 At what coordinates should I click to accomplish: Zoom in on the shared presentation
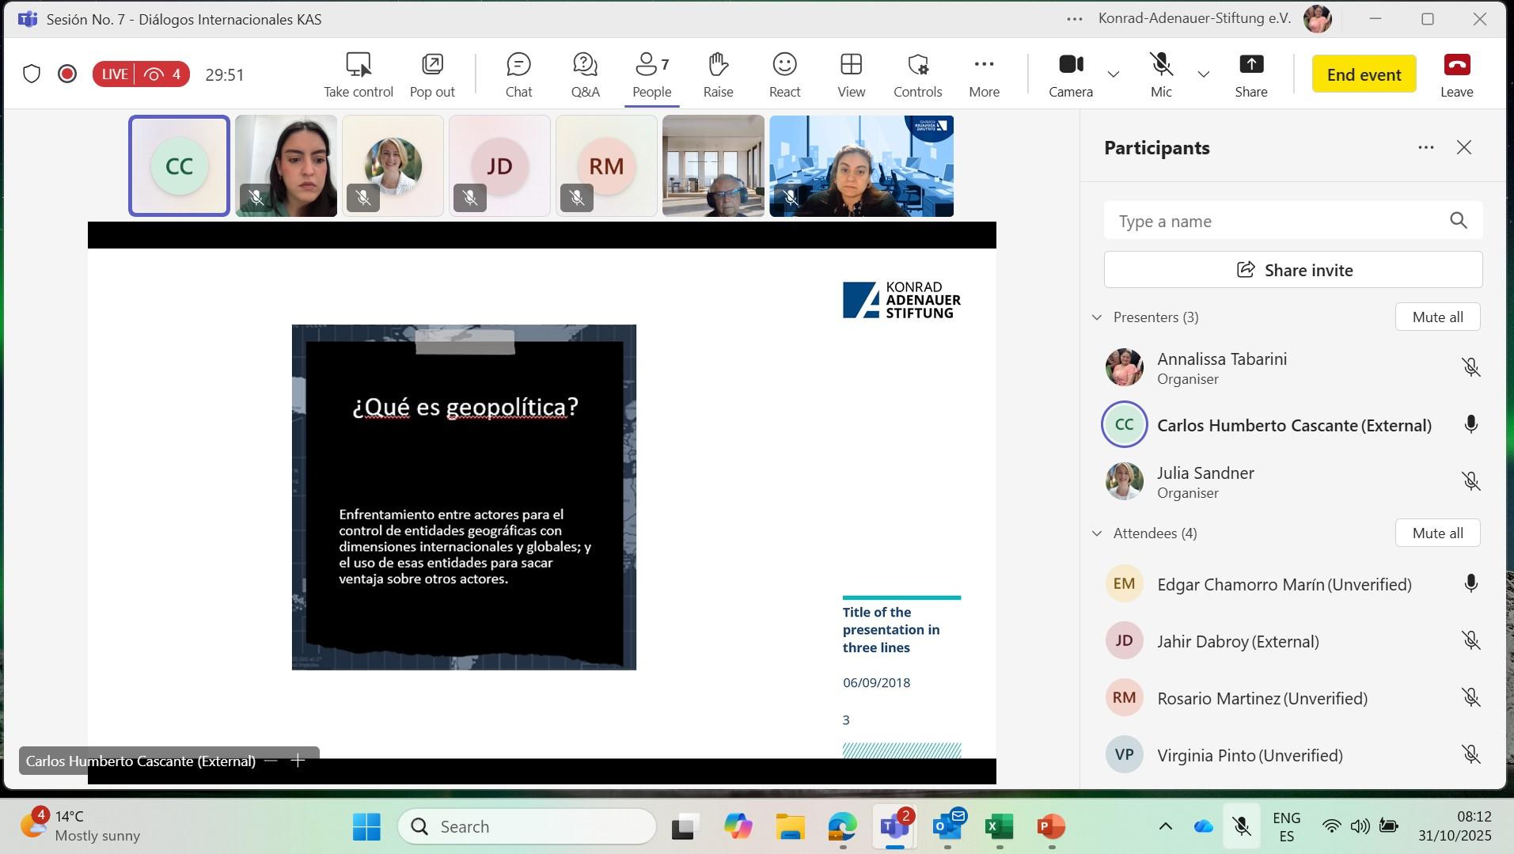[x=298, y=761]
